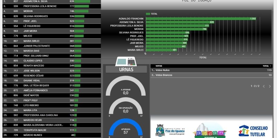Click the blue APURADA gauge
Viewport: 277px width, 138px height.
(x=126, y=127)
